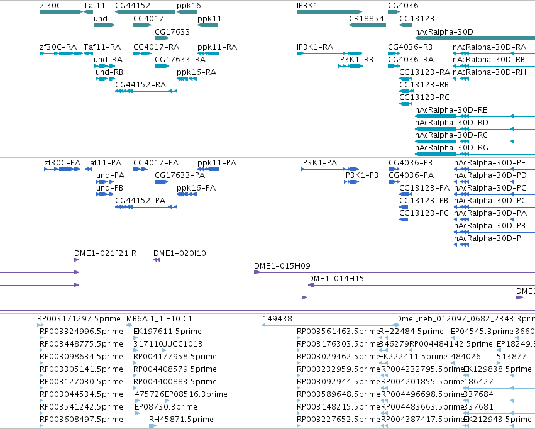Image resolution: width=535 pixels, height=429 pixels.
Task: Click the CG17633-RA transcript
Action: point(162,66)
